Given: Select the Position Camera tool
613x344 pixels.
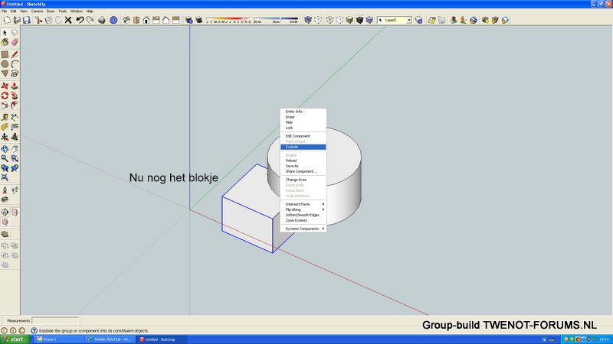Looking at the screenshot, I should [5, 190].
